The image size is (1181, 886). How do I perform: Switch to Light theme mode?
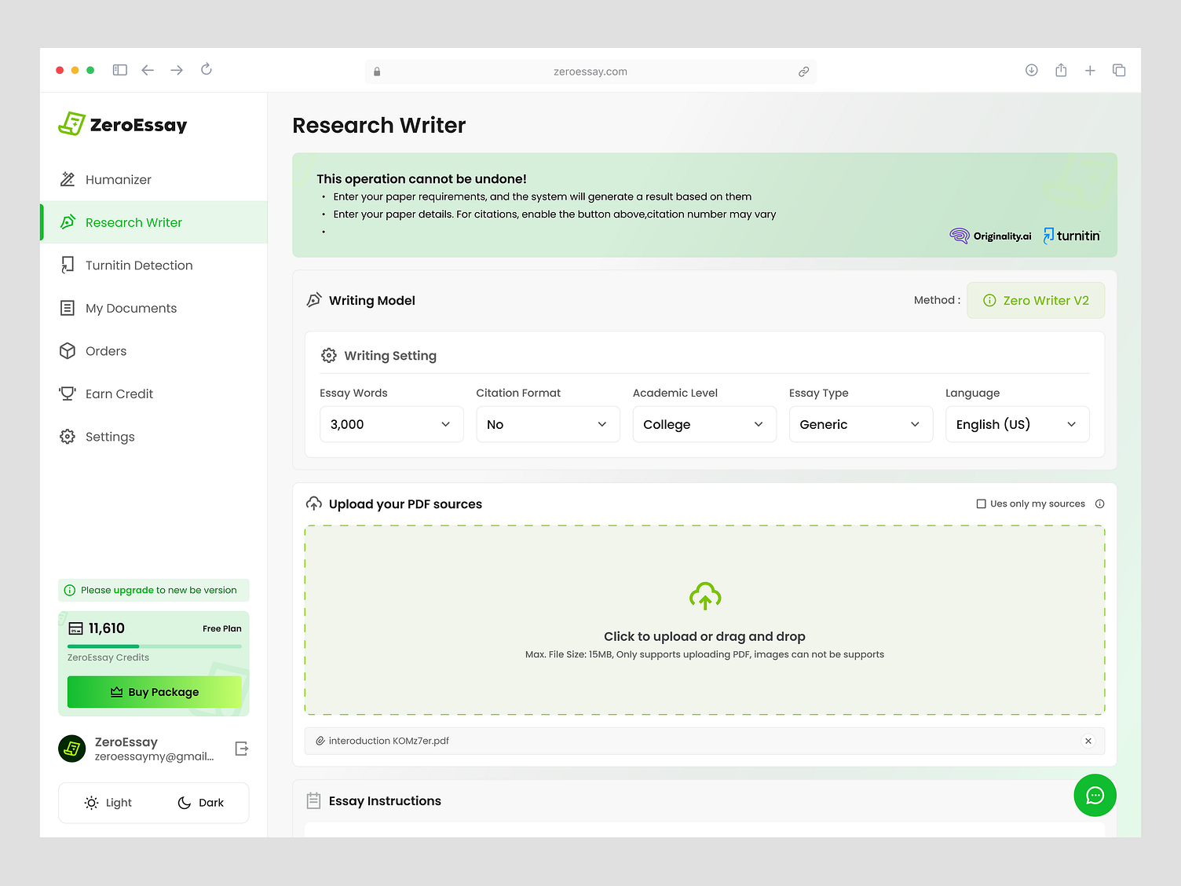point(108,803)
